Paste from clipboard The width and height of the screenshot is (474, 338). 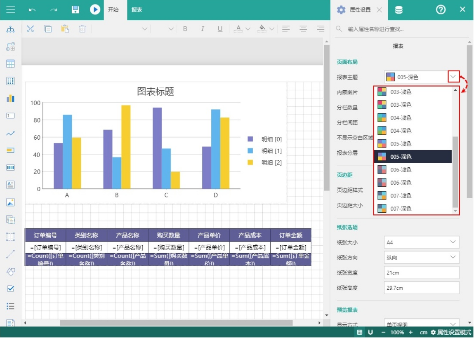(65, 29)
